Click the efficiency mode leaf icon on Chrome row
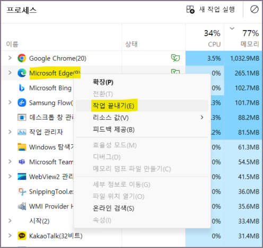 (176, 58)
